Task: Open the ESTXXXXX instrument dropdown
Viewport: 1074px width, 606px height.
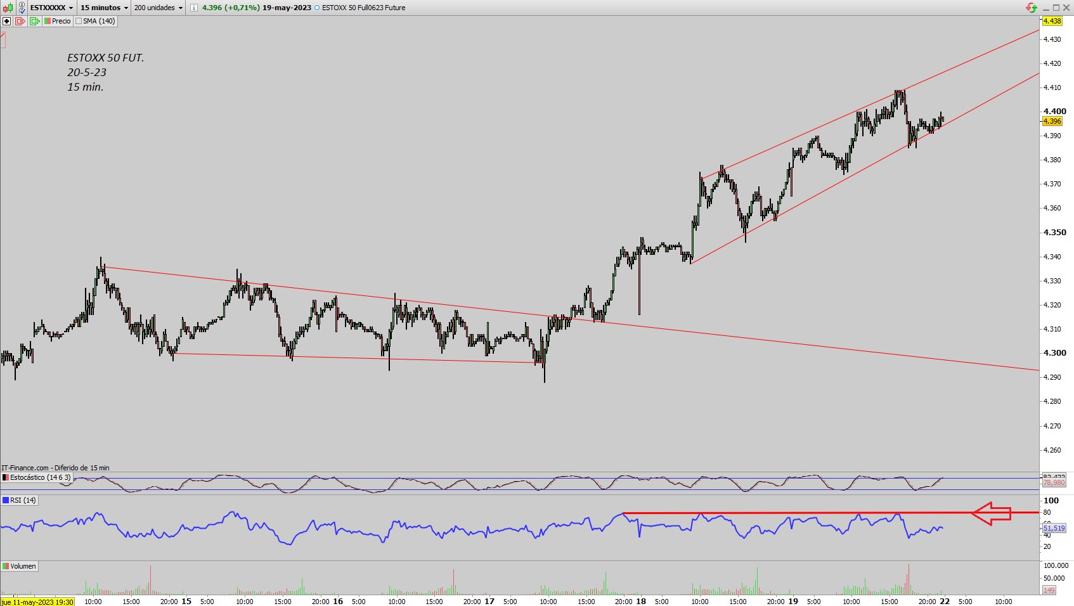Action: point(51,8)
